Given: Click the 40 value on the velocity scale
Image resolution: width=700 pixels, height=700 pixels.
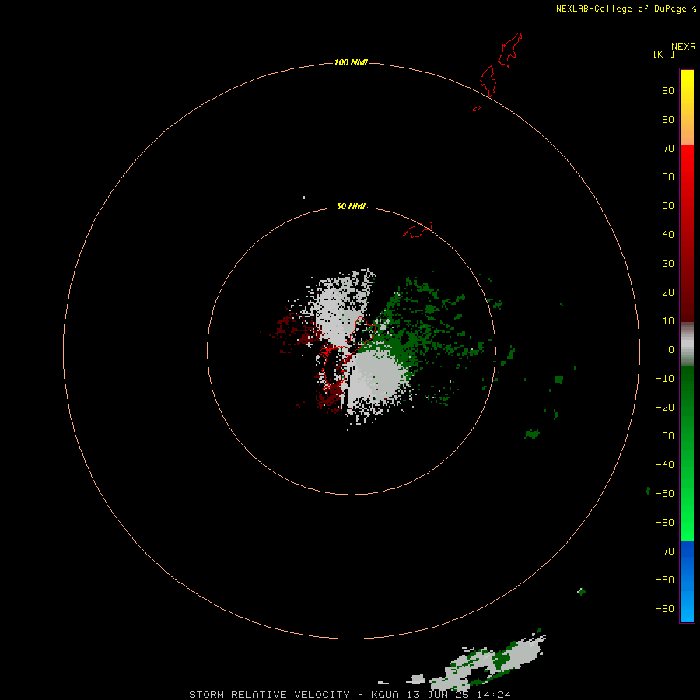Looking at the screenshot, I should (668, 235).
